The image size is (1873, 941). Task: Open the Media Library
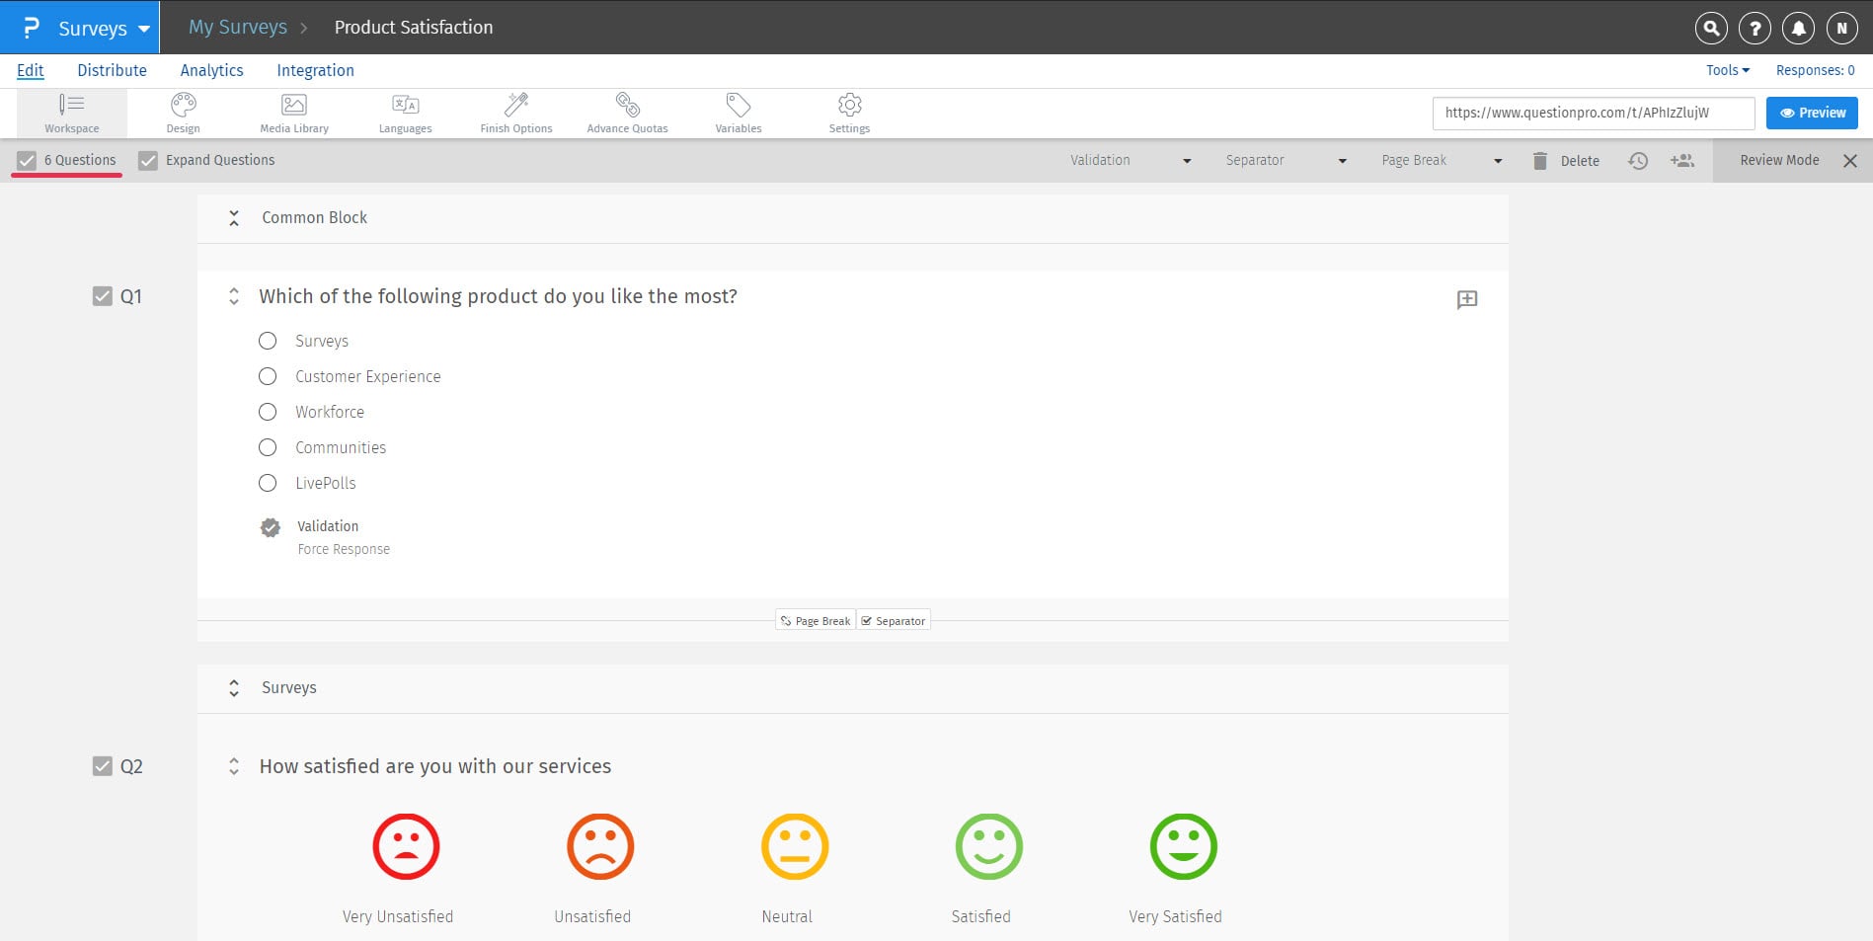(x=293, y=112)
